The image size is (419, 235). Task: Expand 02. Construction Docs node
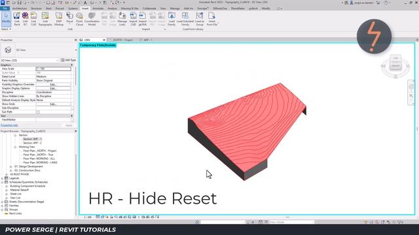(11, 170)
